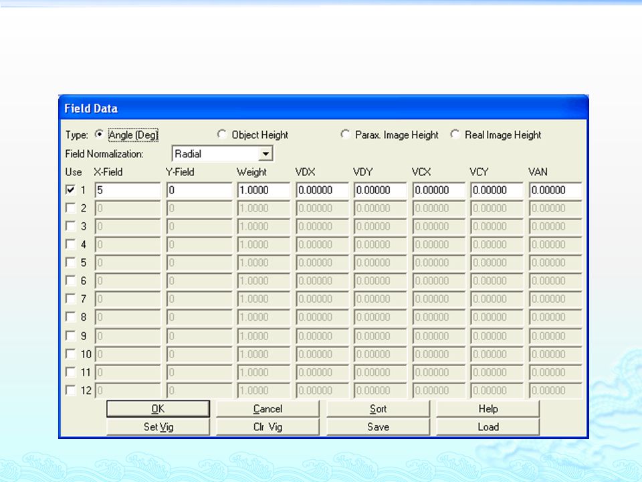This screenshot has height=482, width=642.
Task: Check the Use box for field 7
Action: pyautogui.click(x=70, y=299)
